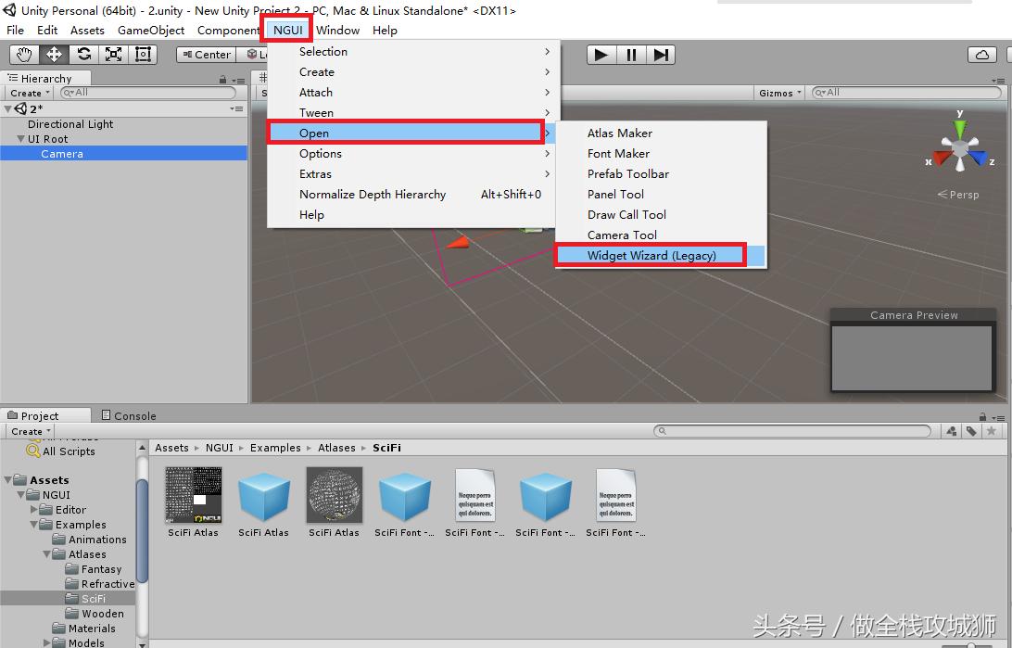Open the GameObject menu
The height and width of the screenshot is (648, 1012).
click(151, 31)
